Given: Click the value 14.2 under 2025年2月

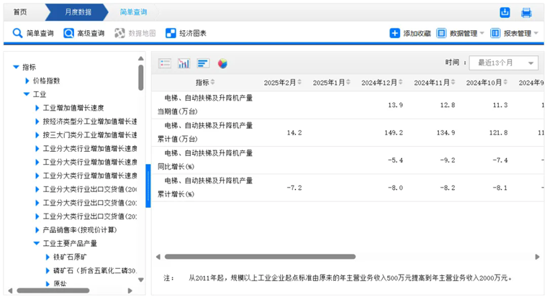Looking at the screenshot, I should (294, 132).
